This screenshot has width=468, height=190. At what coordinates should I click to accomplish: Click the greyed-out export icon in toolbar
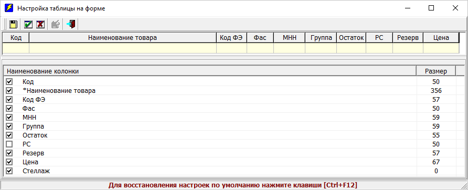pyautogui.click(x=56, y=24)
